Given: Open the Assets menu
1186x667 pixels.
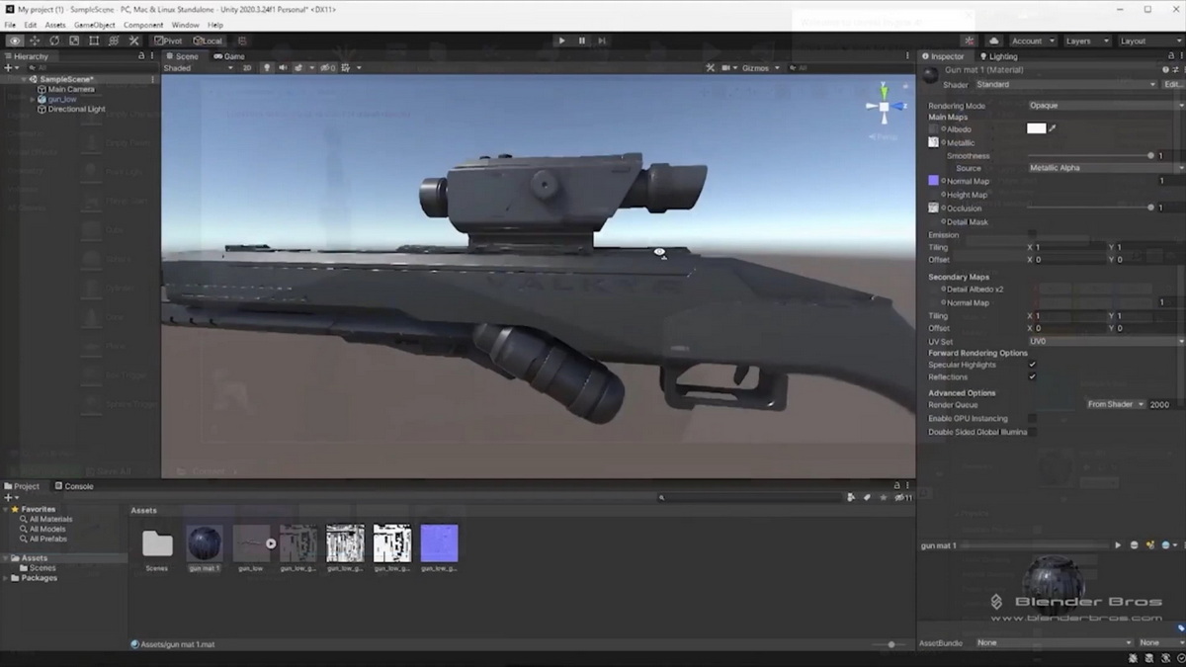Looking at the screenshot, I should point(55,25).
